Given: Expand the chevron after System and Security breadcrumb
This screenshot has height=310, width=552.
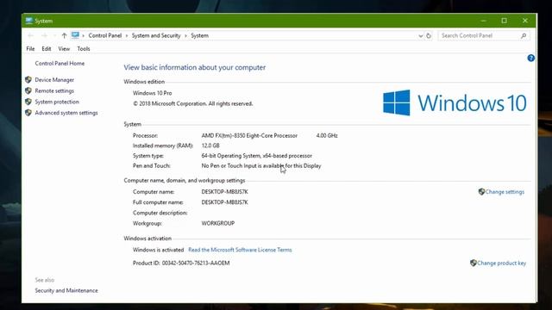Looking at the screenshot, I should pyautogui.click(x=185, y=35).
